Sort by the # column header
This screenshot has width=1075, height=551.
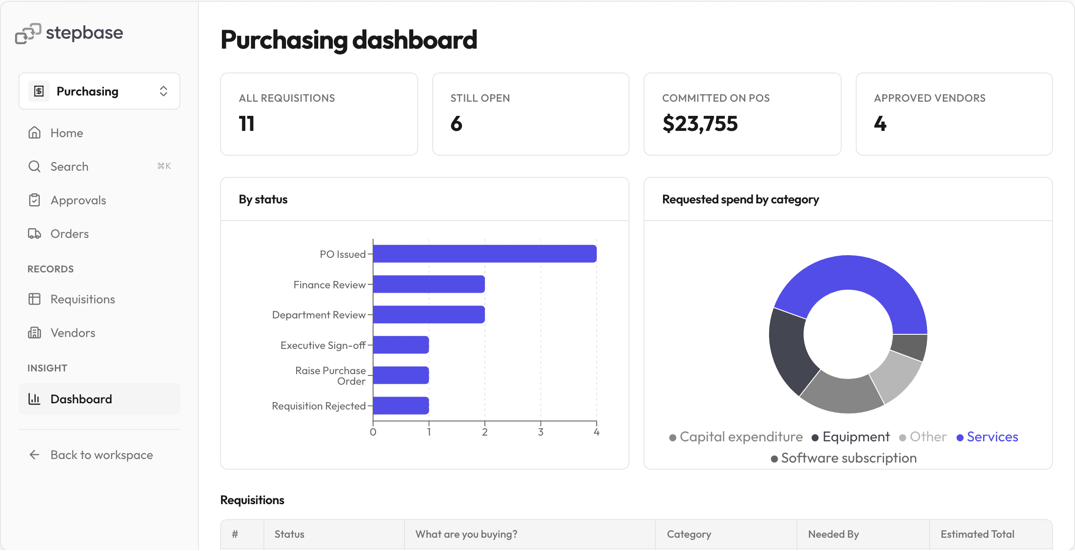pyautogui.click(x=242, y=534)
